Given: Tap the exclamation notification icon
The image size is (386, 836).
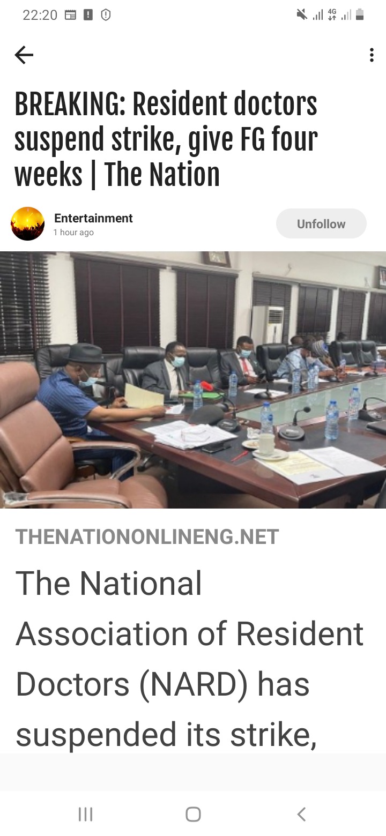Looking at the screenshot, I should tap(88, 16).
